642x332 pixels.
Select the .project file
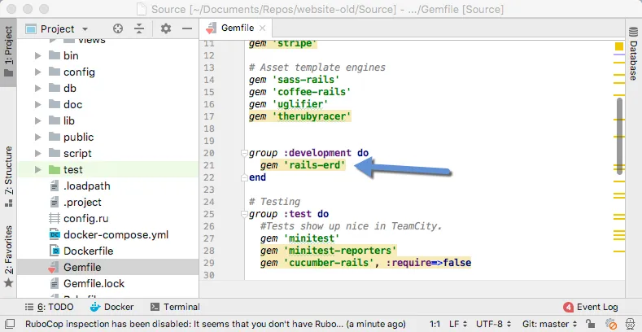click(x=108, y=203)
